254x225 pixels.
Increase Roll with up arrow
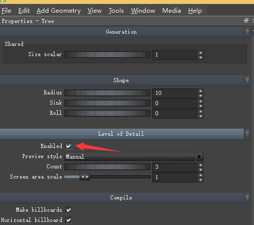tap(200, 111)
